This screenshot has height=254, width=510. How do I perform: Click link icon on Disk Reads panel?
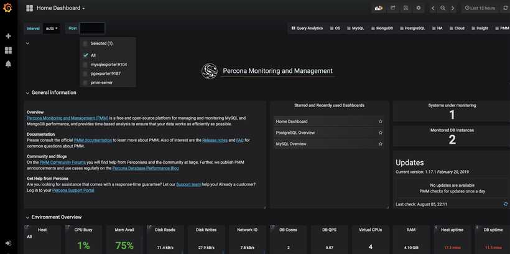(149, 227)
